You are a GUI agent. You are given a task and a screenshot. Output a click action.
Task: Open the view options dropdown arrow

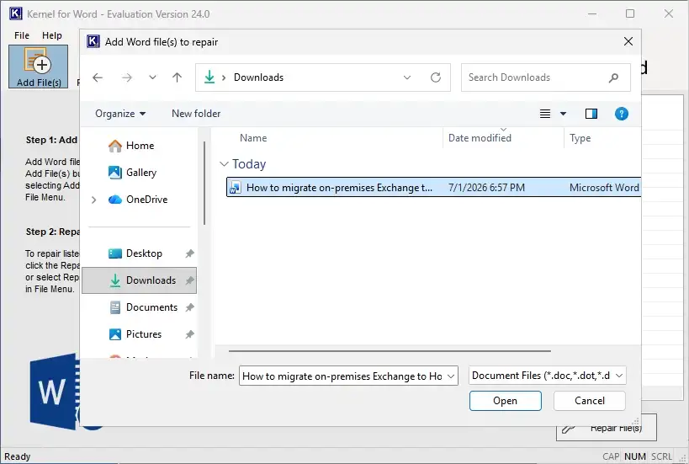click(x=563, y=114)
